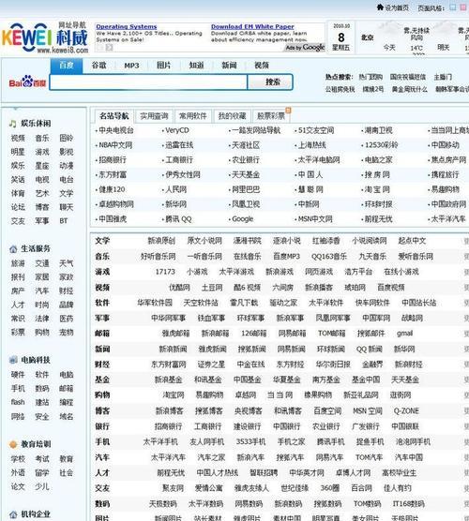Open the 起点中文 link in the 文学 row
Viewport: 469px width, 521px height.
coord(412,241)
